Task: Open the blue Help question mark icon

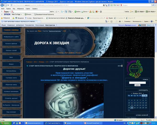Action: [x=152, y=21]
